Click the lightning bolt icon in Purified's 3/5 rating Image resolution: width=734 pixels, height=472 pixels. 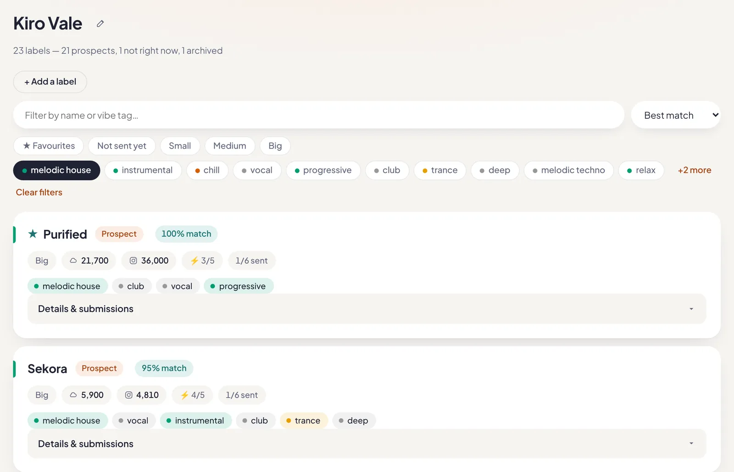(195, 261)
